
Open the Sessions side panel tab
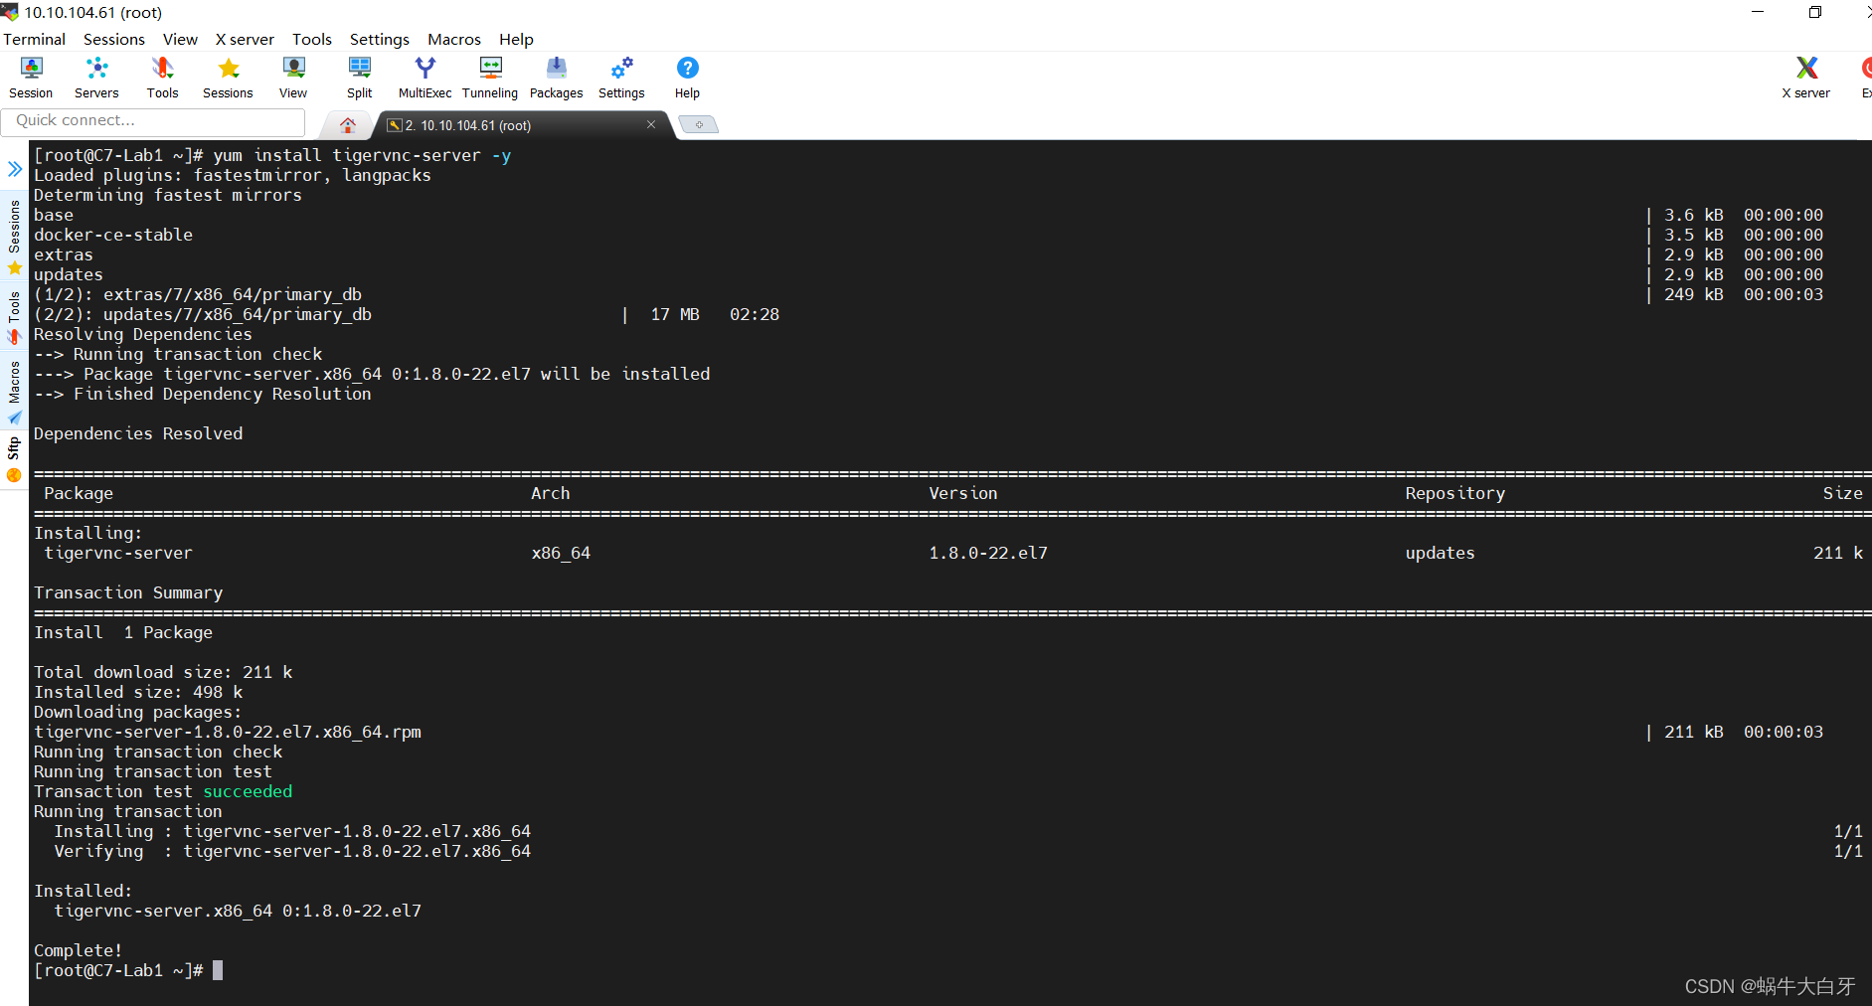pyautogui.click(x=14, y=238)
